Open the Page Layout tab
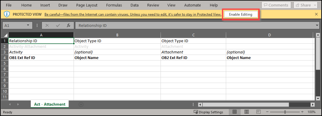322x116 pixels. [87, 5]
